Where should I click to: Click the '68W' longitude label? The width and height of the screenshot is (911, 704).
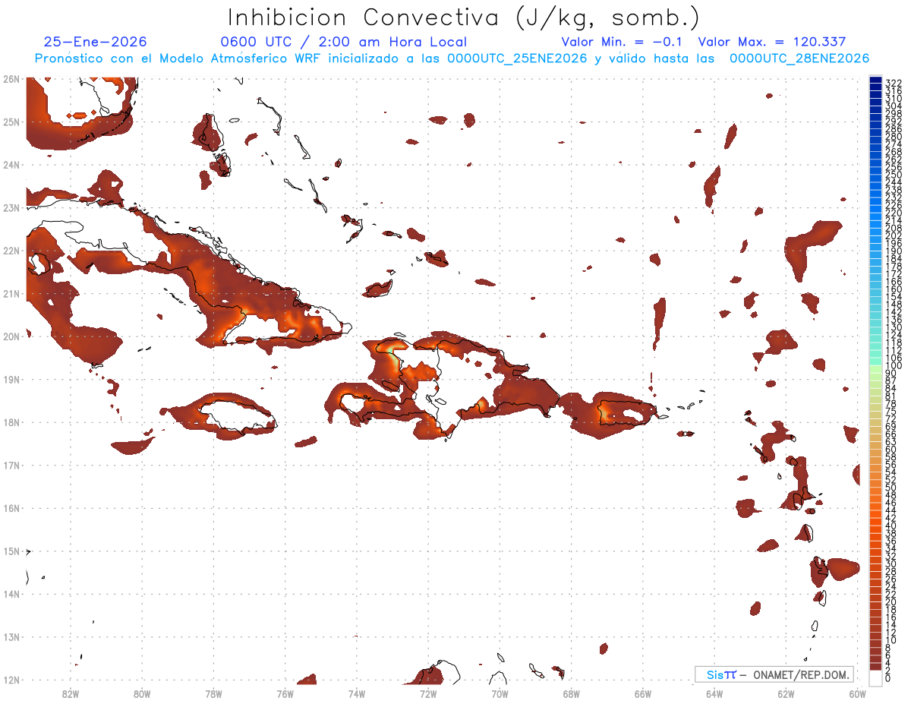pos(571,693)
